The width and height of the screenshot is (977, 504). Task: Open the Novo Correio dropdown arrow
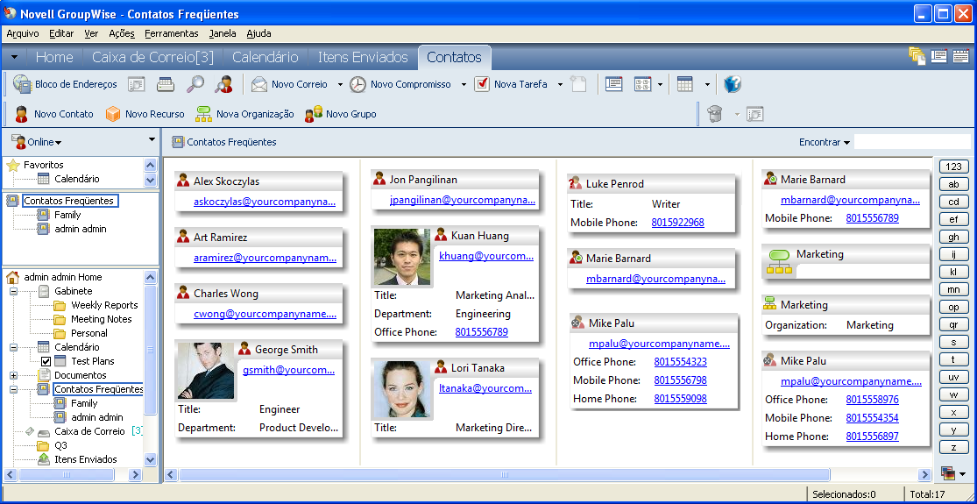click(340, 85)
